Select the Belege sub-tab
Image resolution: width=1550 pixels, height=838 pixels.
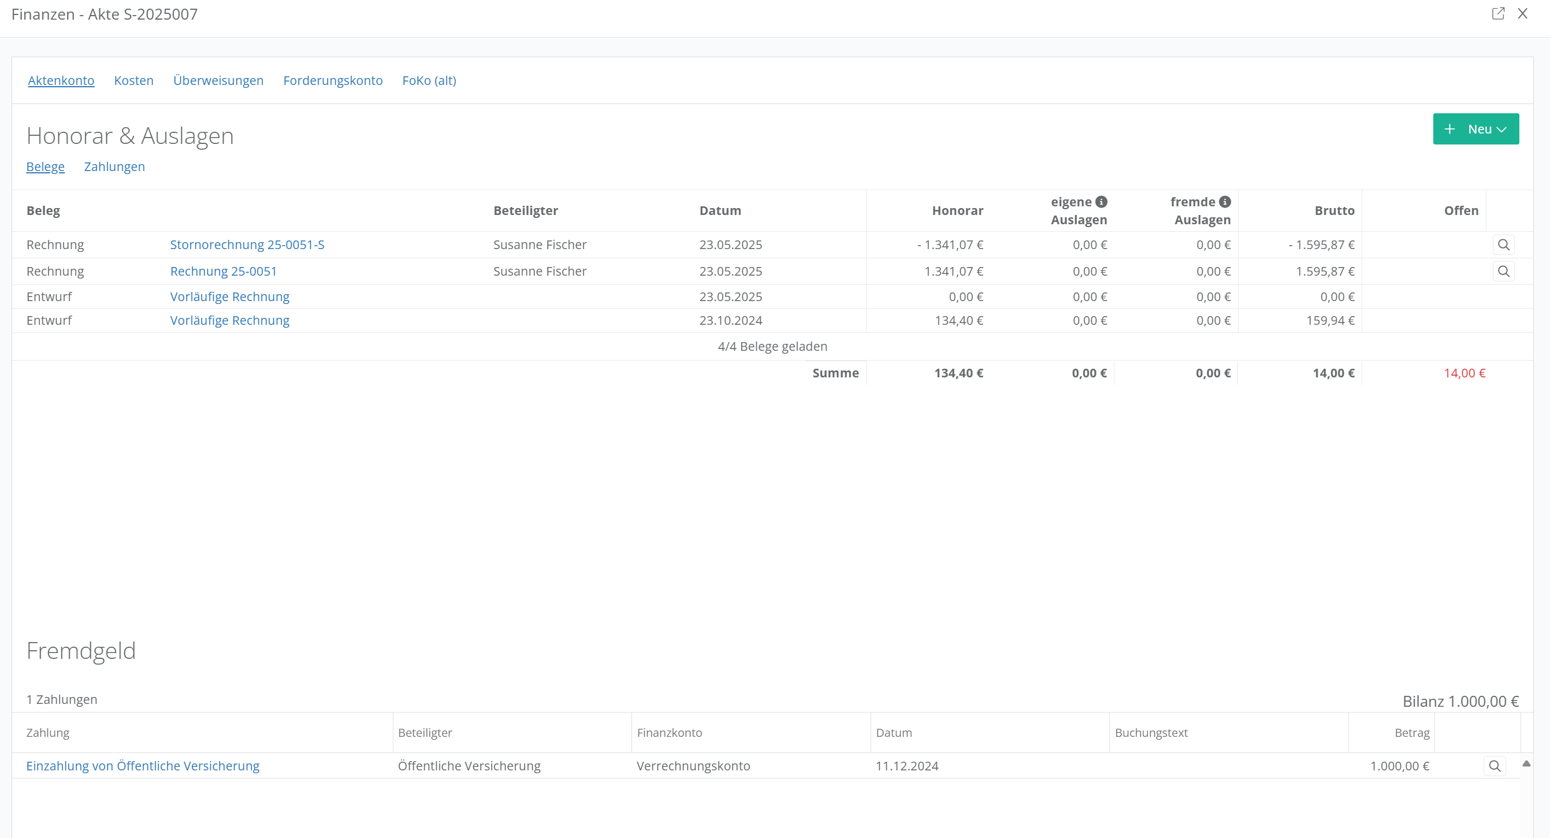pyautogui.click(x=45, y=167)
